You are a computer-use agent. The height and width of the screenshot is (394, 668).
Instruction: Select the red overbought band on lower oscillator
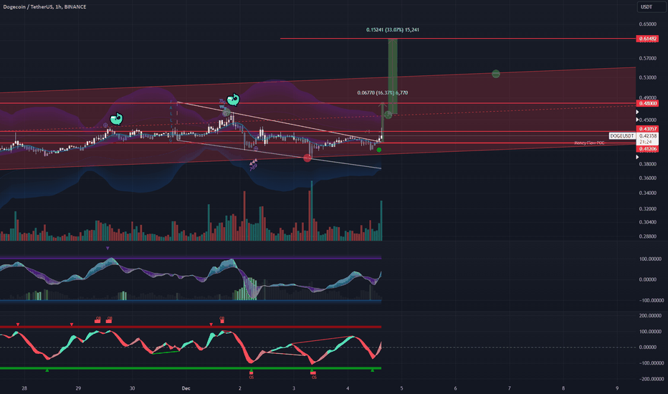[191, 327]
